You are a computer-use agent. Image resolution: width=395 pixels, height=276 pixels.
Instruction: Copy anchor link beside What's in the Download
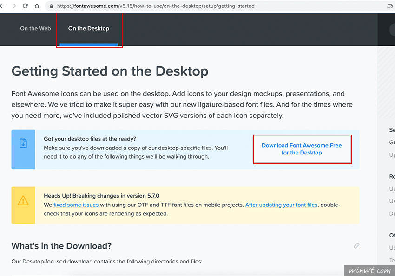point(356,245)
